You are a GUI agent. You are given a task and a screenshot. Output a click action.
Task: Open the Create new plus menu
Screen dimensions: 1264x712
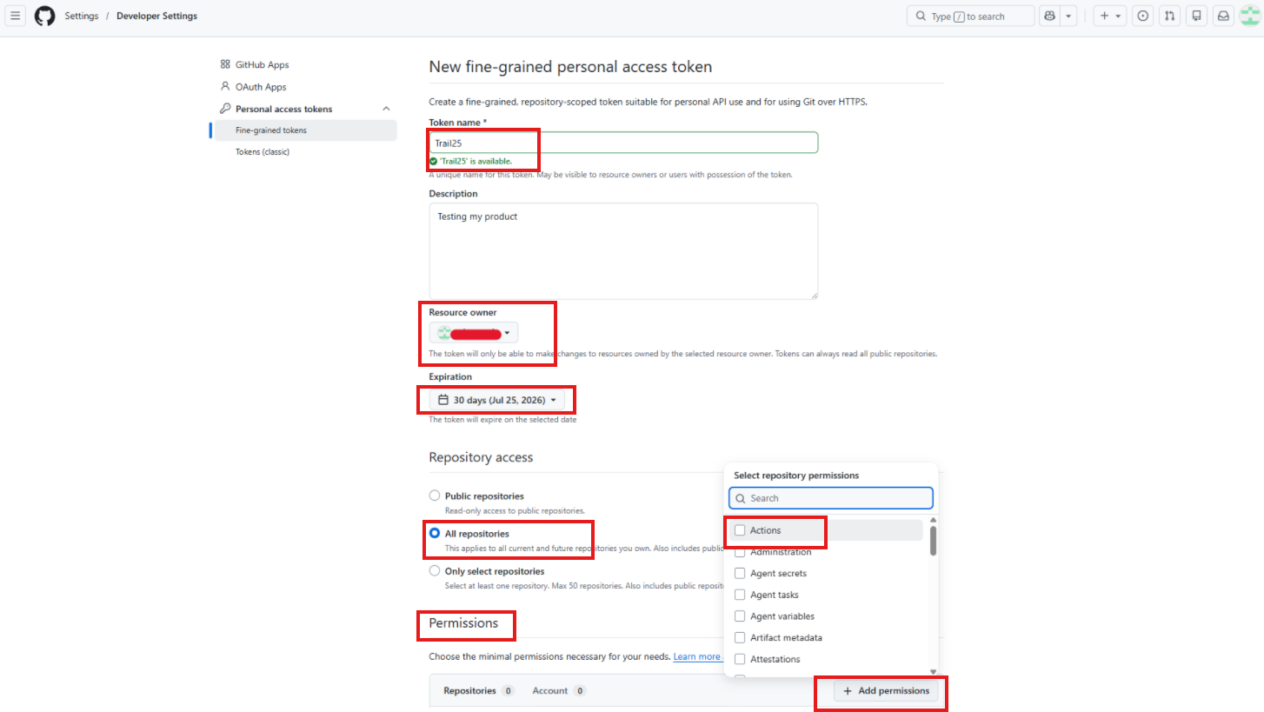[1109, 16]
